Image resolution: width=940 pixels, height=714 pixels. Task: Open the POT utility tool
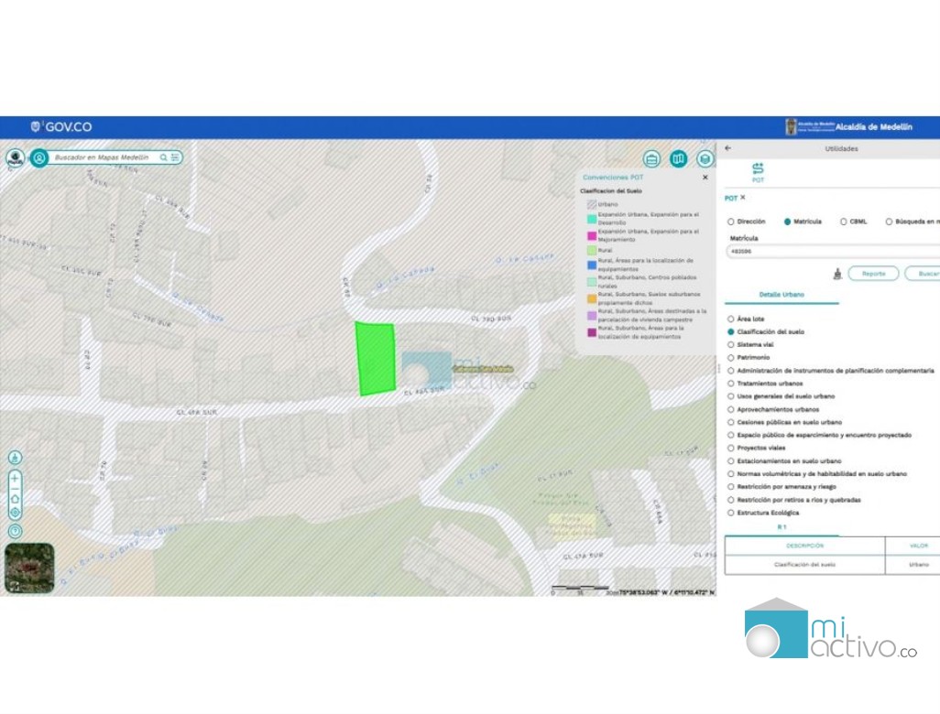[758, 171]
